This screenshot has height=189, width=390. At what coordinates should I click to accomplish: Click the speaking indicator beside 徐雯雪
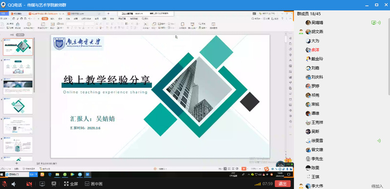(x=379, y=141)
